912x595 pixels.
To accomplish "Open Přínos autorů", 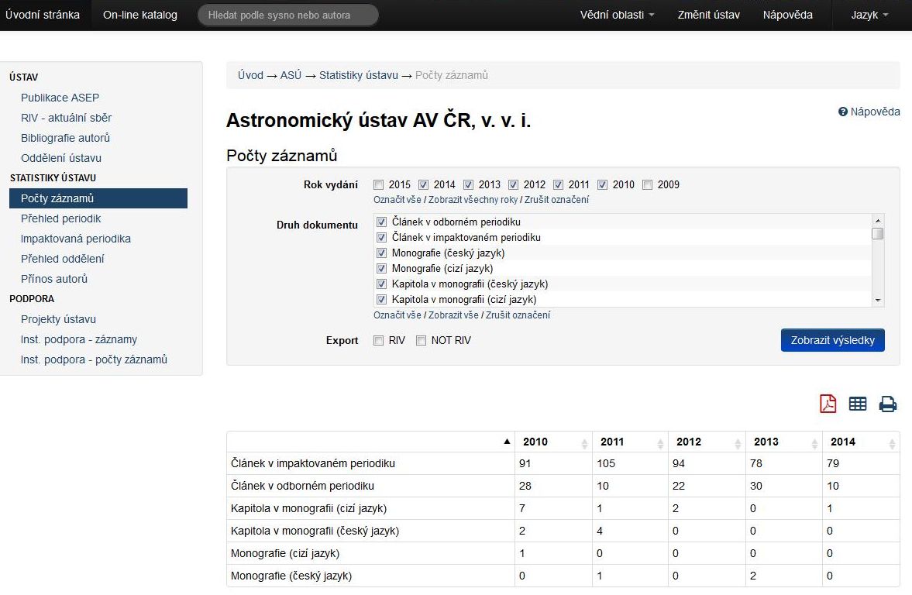I will click(54, 279).
